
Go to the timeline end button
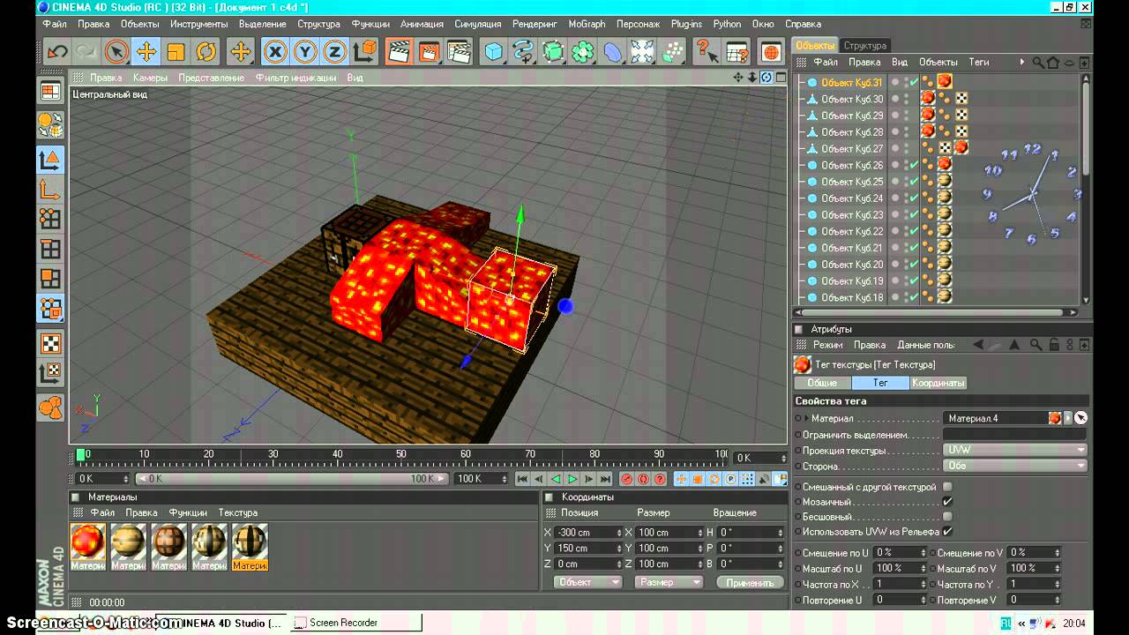605,479
